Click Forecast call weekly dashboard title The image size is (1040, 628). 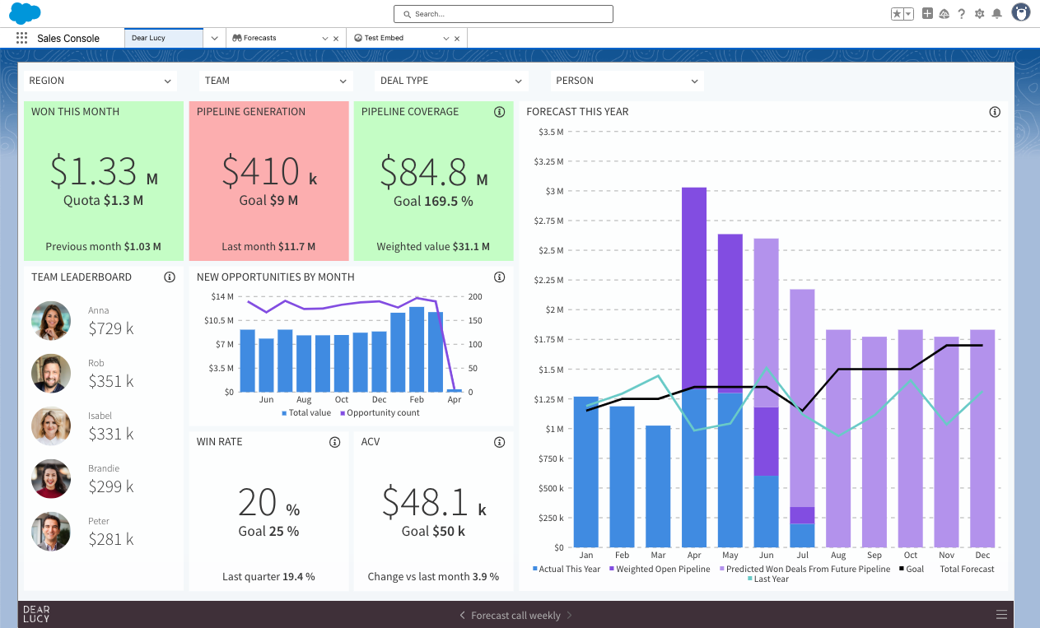coord(515,615)
